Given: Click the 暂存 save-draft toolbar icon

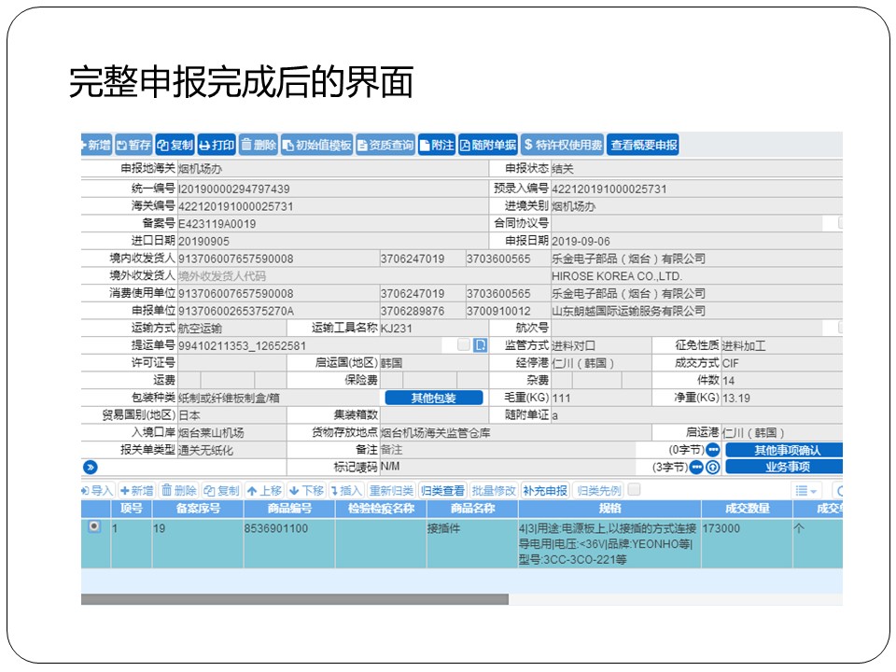Looking at the screenshot, I should [134, 145].
